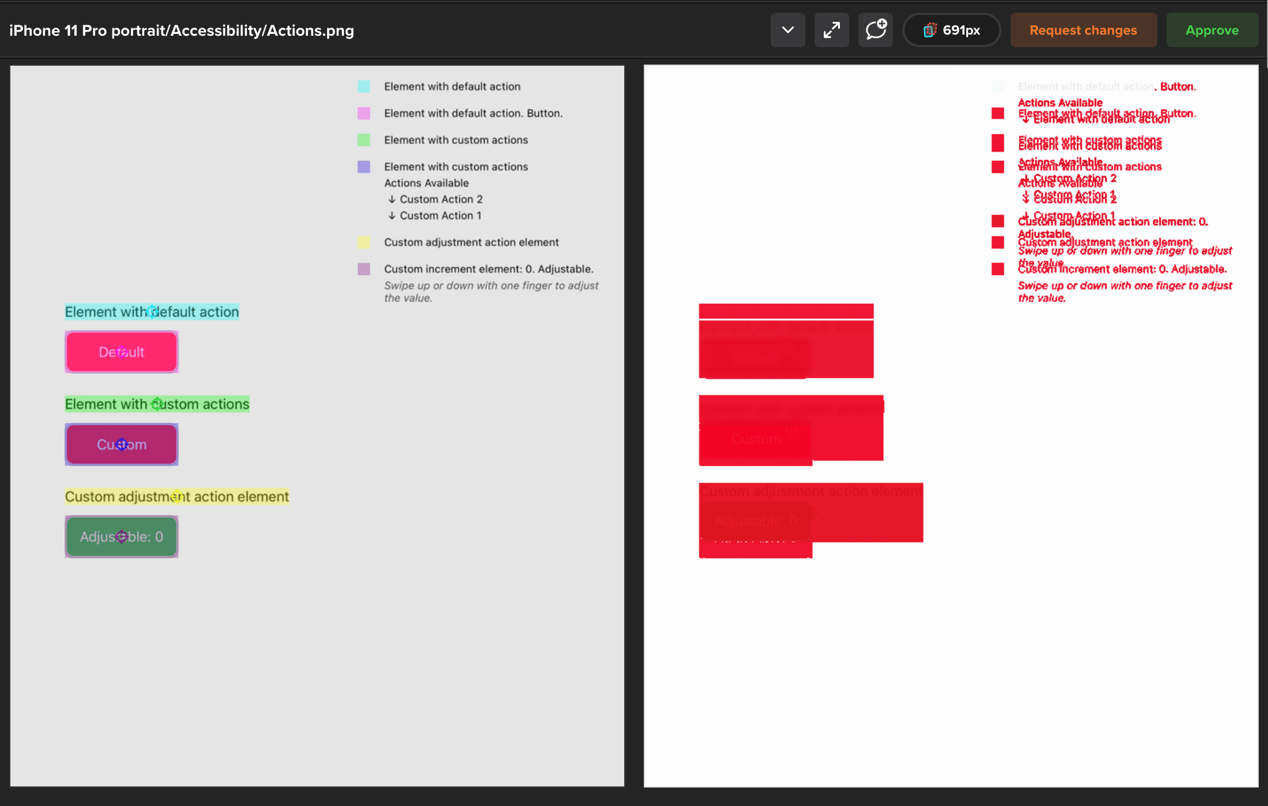Screen dimensions: 1268x806
Task: Click the yellow adjustment action legend swatch
Action: click(x=363, y=242)
